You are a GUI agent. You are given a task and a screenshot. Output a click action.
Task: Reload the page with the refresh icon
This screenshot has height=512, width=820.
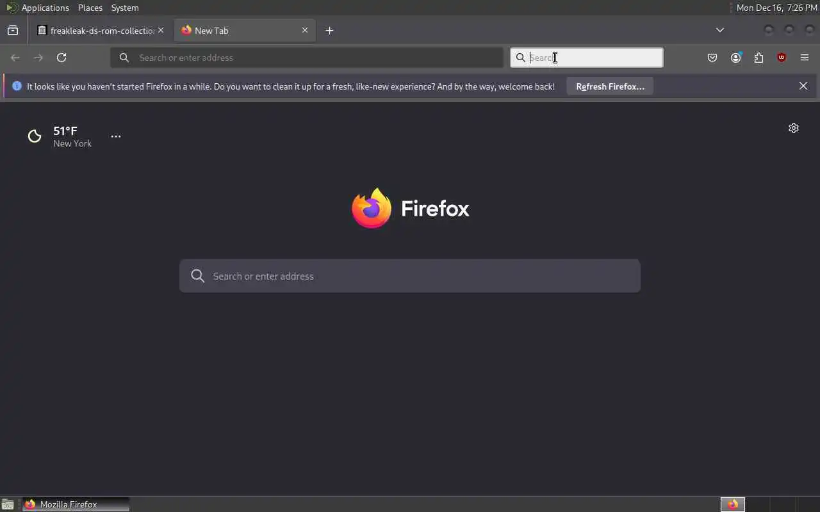61,58
